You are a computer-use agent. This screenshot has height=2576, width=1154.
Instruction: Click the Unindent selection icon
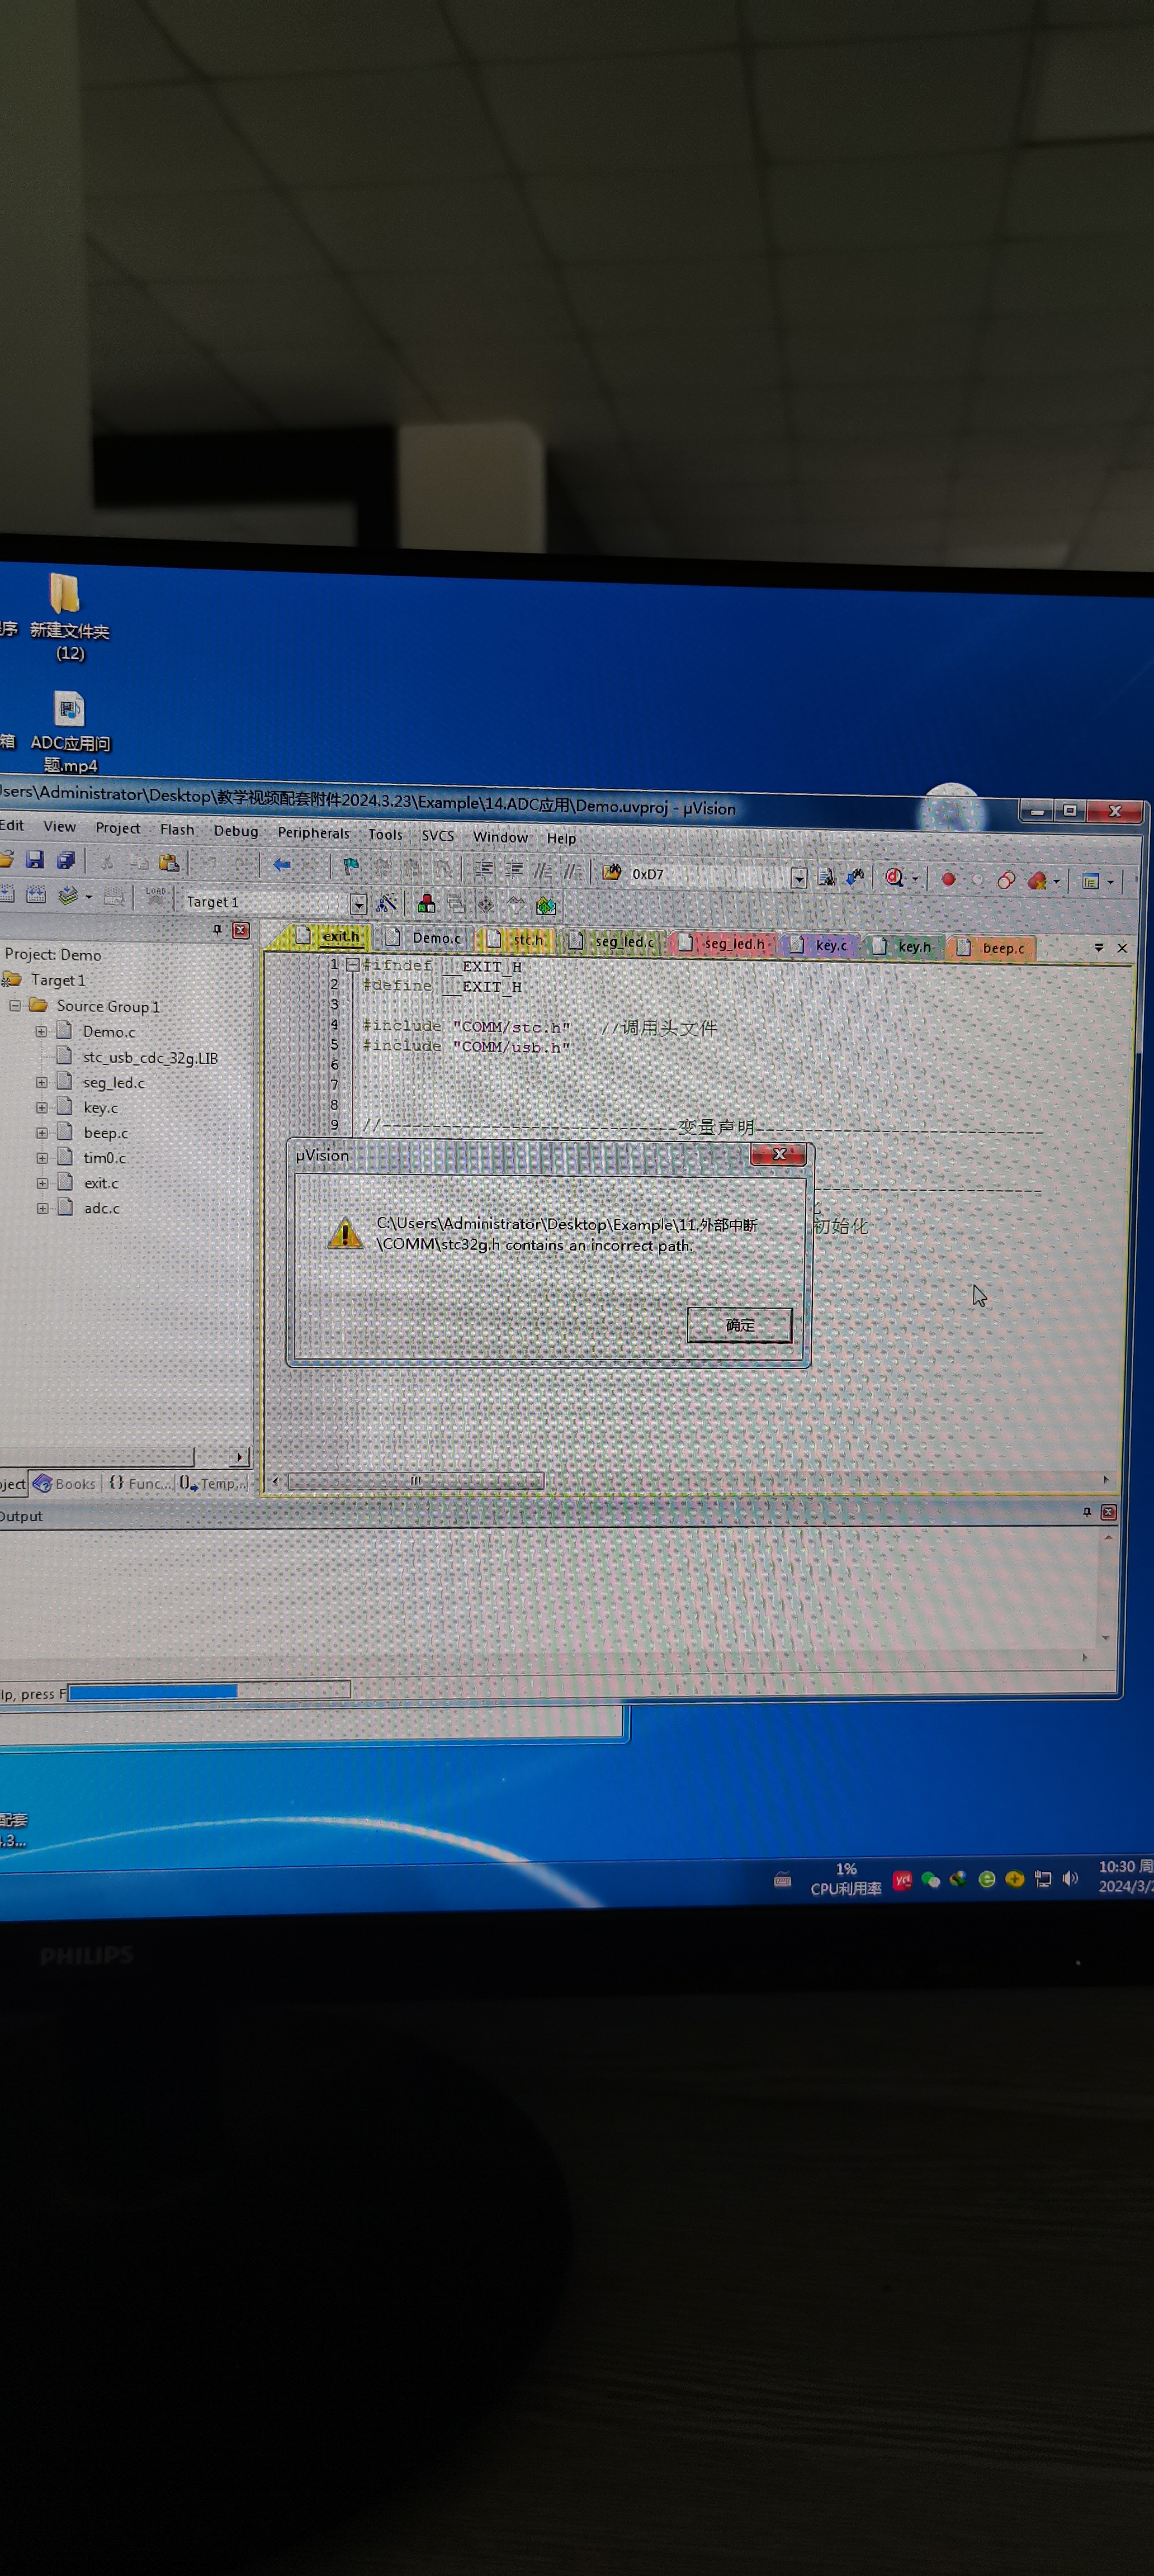[514, 870]
